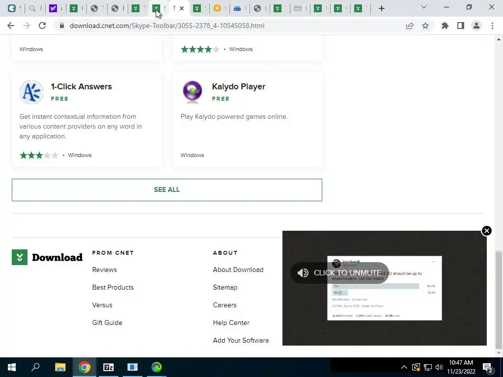Open the Best Products footer link

point(113,287)
